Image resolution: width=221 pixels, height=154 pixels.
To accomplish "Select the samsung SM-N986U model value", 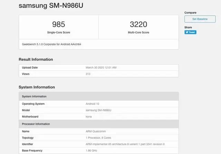I will tap(98, 110).
